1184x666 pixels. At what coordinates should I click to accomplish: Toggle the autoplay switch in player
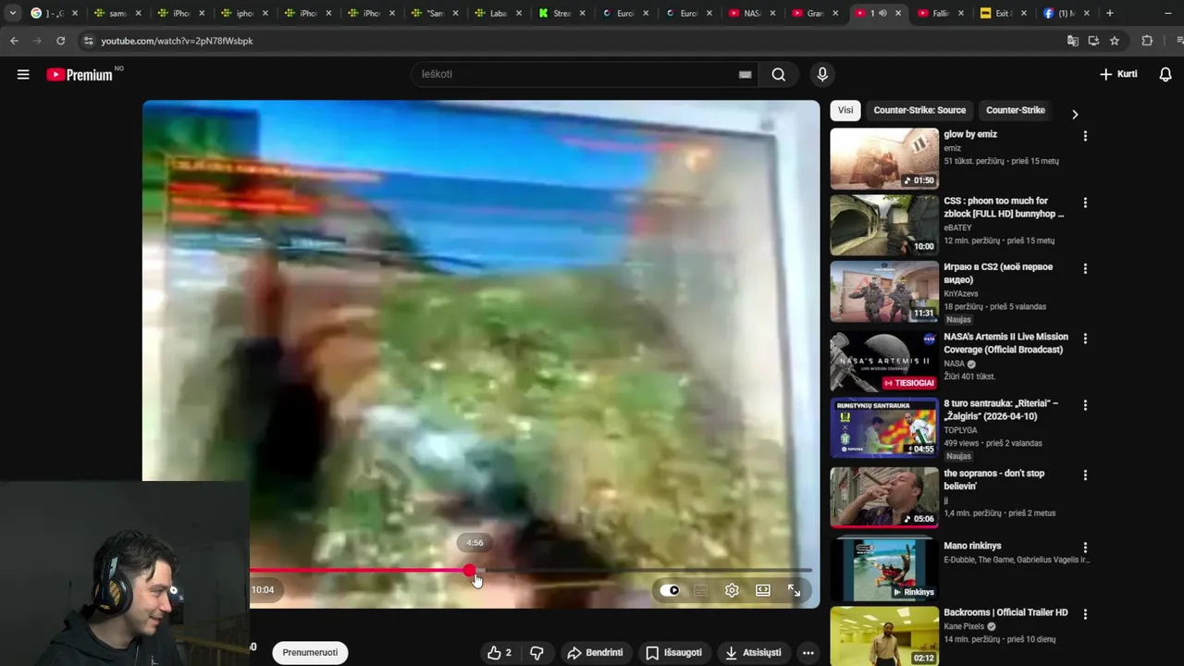click(670, 590)
